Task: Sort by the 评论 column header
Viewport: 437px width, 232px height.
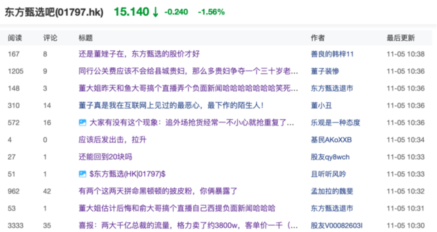Action: click(50, 38)
